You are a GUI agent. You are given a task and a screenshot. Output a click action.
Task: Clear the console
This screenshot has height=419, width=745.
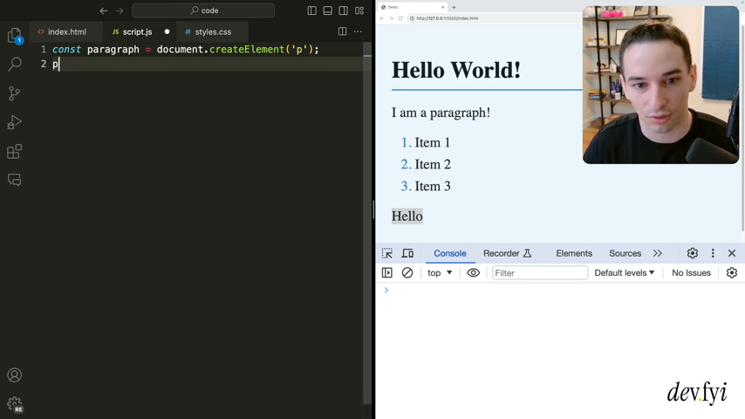pyautogui.click(x=407, y=273)
